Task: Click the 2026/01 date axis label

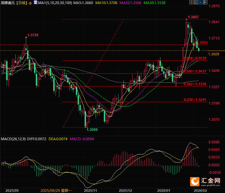Action: [164, 191]
